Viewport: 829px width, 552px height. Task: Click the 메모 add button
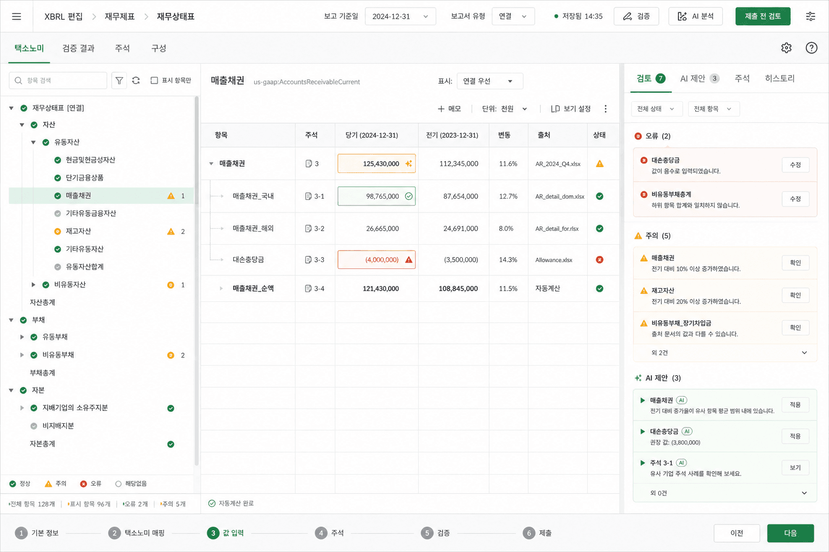pos(449,109)
